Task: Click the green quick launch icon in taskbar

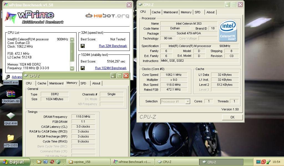Action: (58, 162)
